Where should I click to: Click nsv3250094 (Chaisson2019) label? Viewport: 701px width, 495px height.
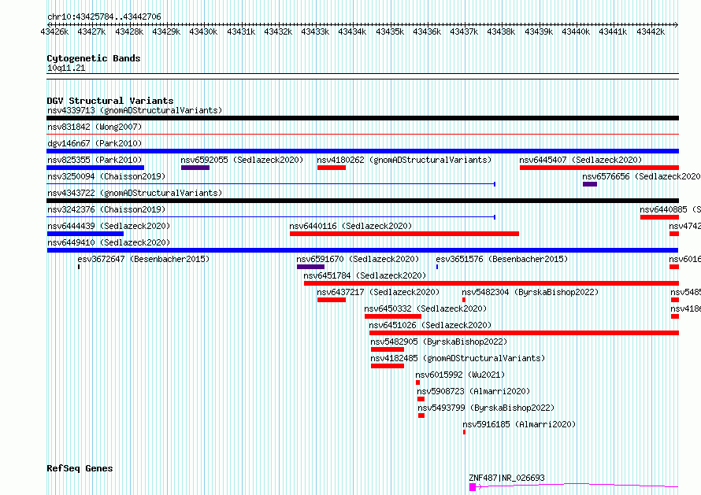click(106, 176)
